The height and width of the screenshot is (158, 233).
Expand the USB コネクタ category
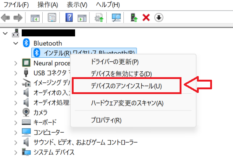pyautogui.click(x=16, y=73)
